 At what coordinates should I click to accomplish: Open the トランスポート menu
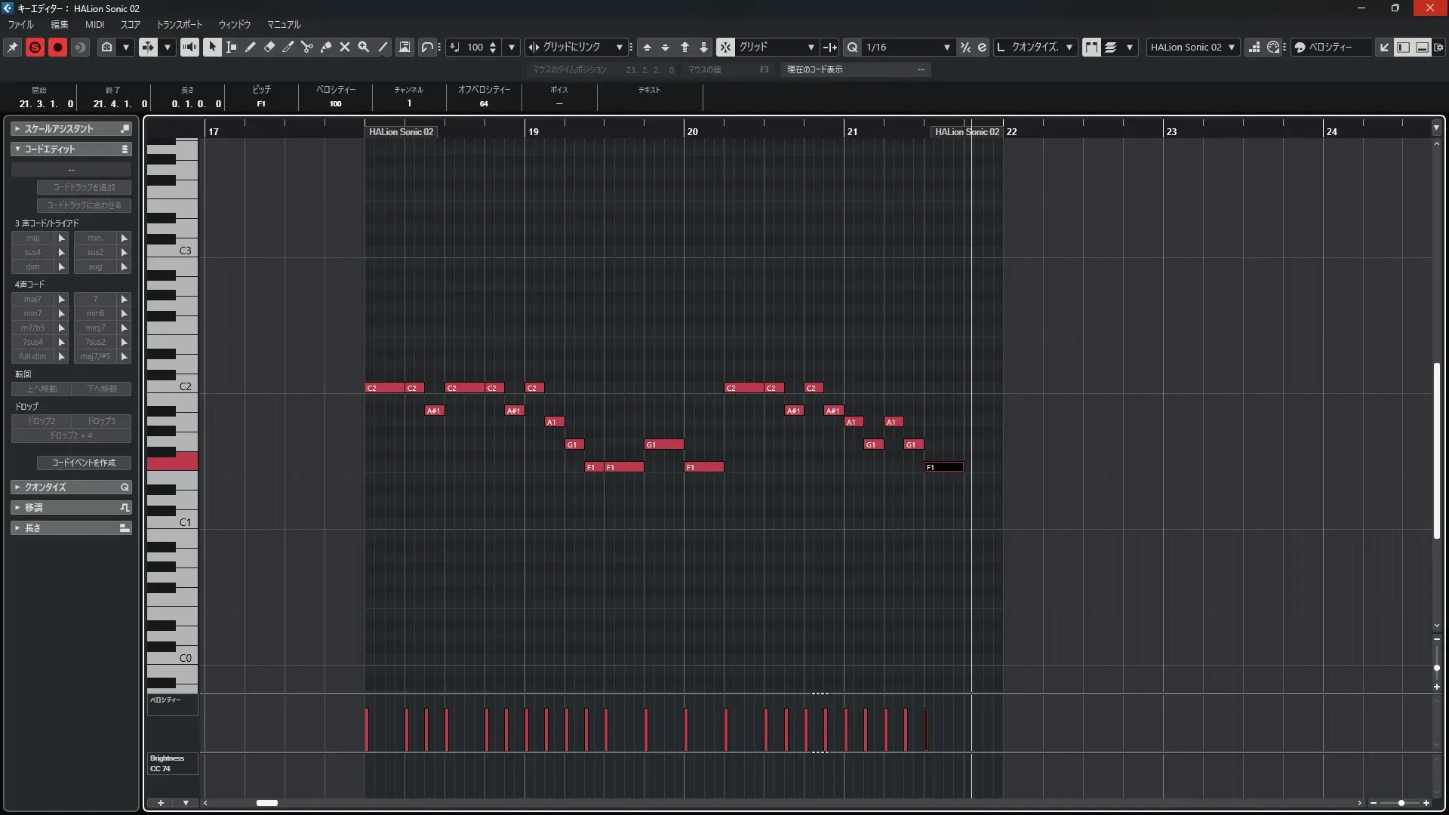pyautogui.click(x=180, y=24)
